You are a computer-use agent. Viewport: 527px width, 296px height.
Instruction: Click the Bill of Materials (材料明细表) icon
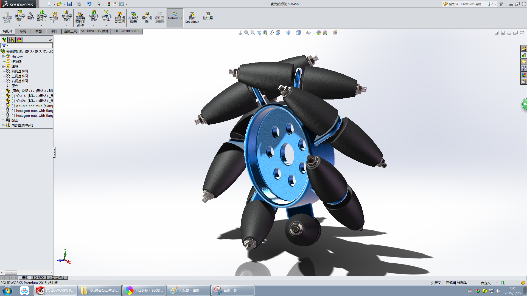[133, 17]
